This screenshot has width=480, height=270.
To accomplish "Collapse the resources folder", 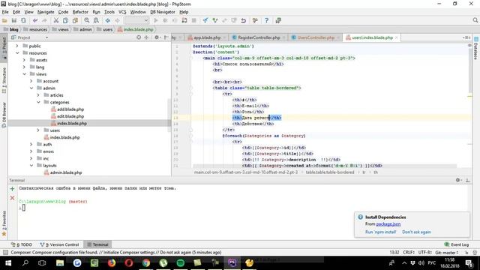I will coord(17,53).
